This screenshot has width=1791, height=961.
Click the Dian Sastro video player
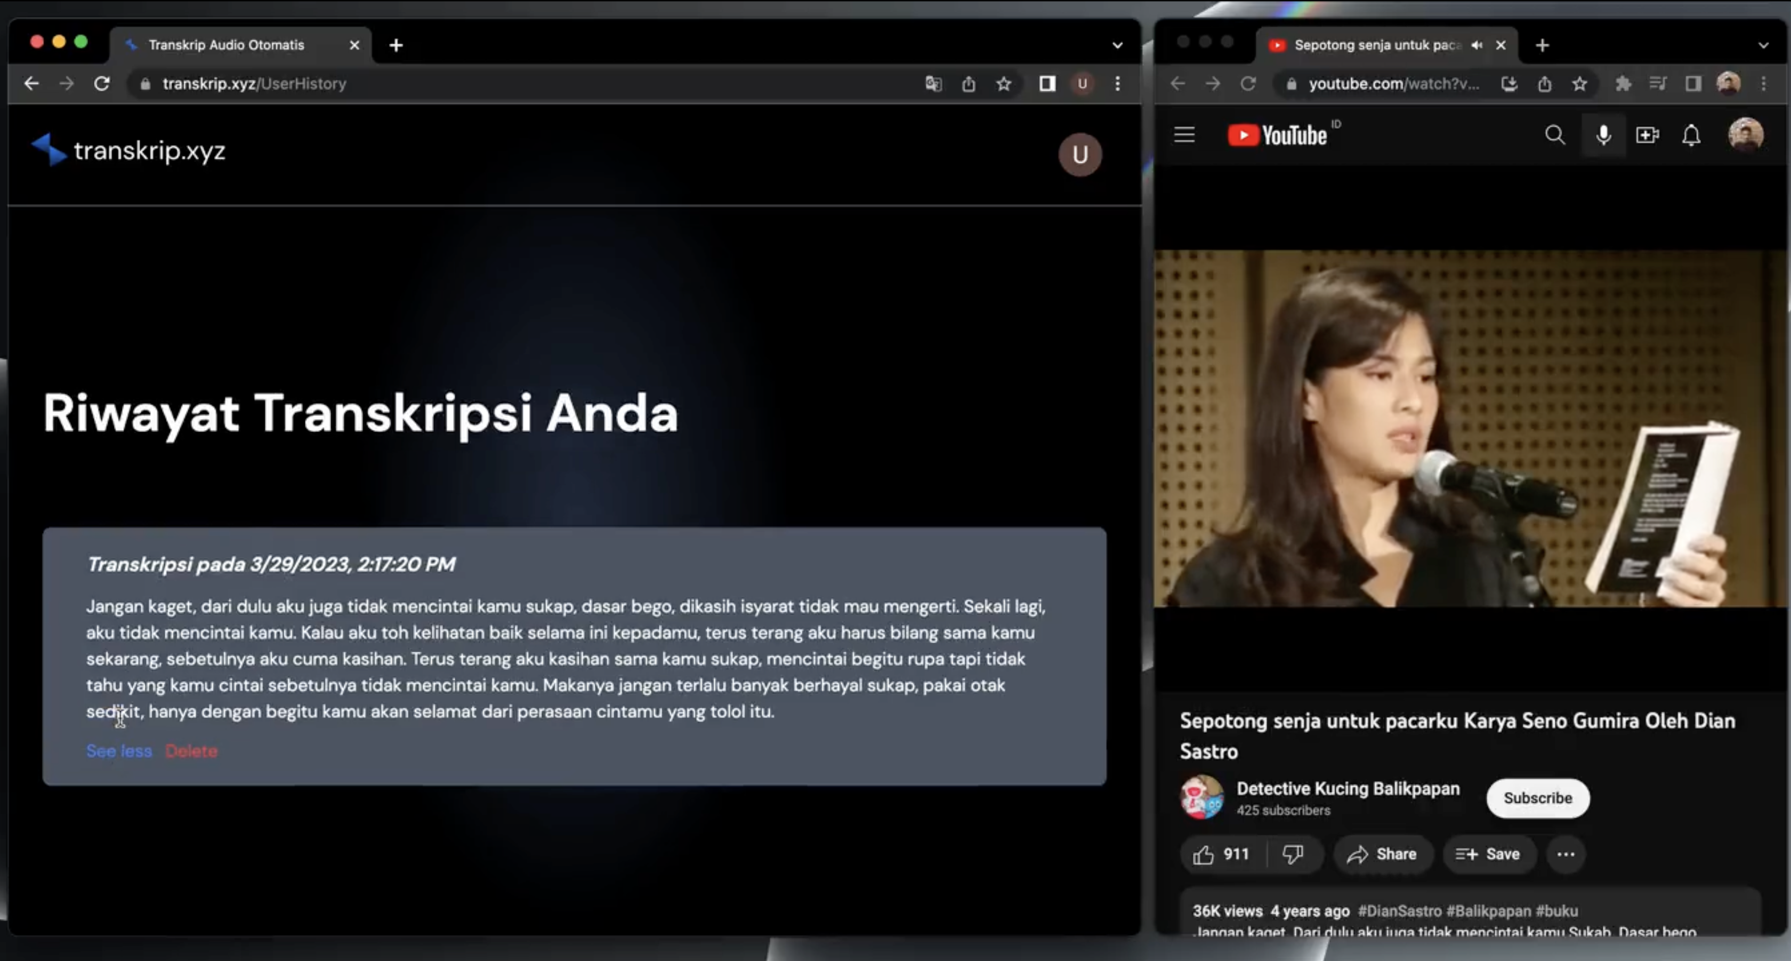[x=1471, y=428]
